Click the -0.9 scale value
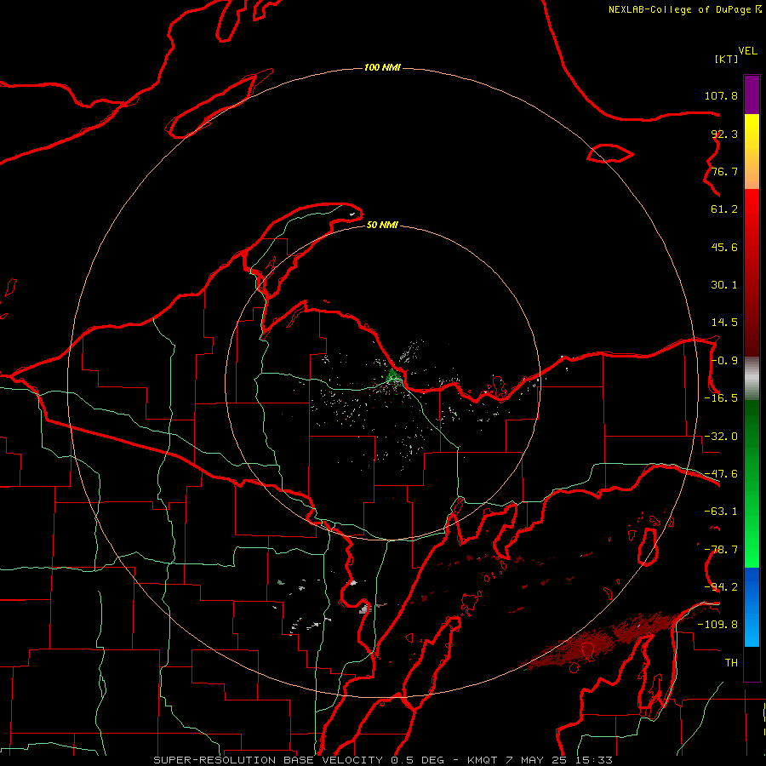This screenshot has height=766, width=766. coord(724,361)
